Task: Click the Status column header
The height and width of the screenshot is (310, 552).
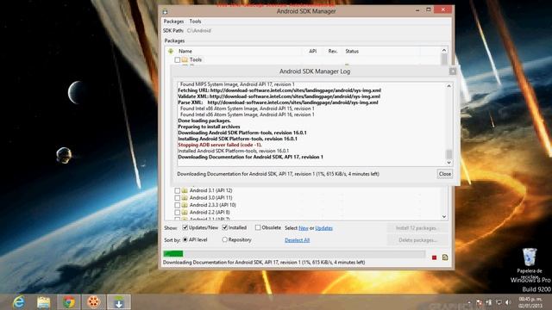Action: tap(352, 52)
